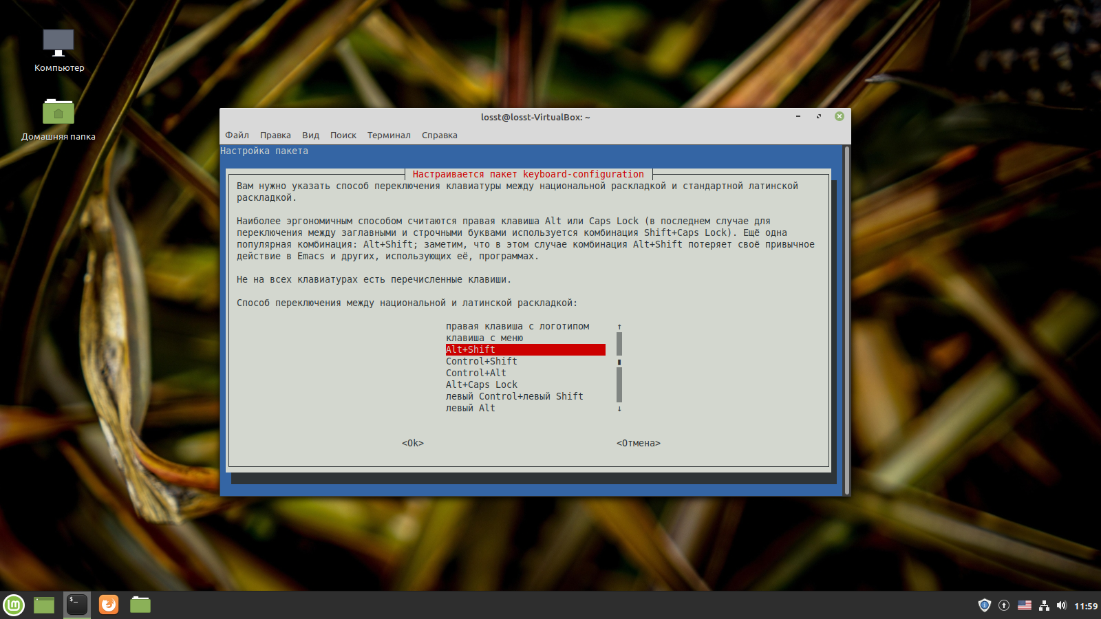Open the file manager from the taskbar
This screenshot has width=1101, height=619.
tap(140, 605)
